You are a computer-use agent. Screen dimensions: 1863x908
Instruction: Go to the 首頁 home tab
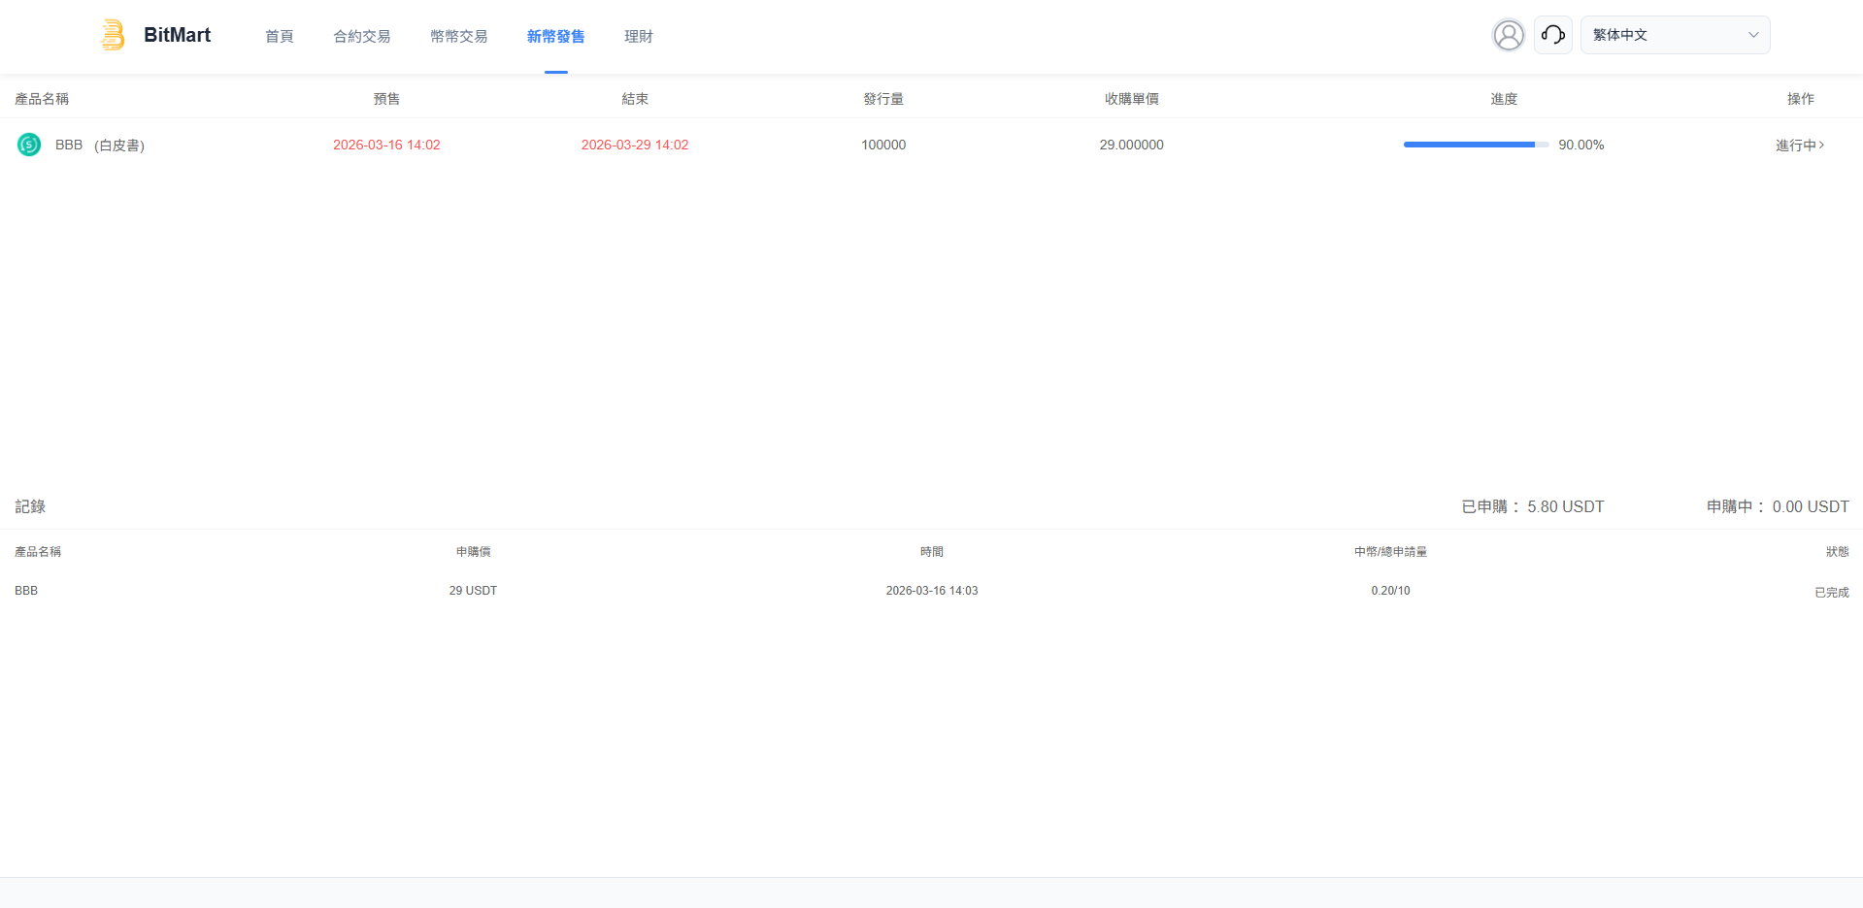pos(280,37)
